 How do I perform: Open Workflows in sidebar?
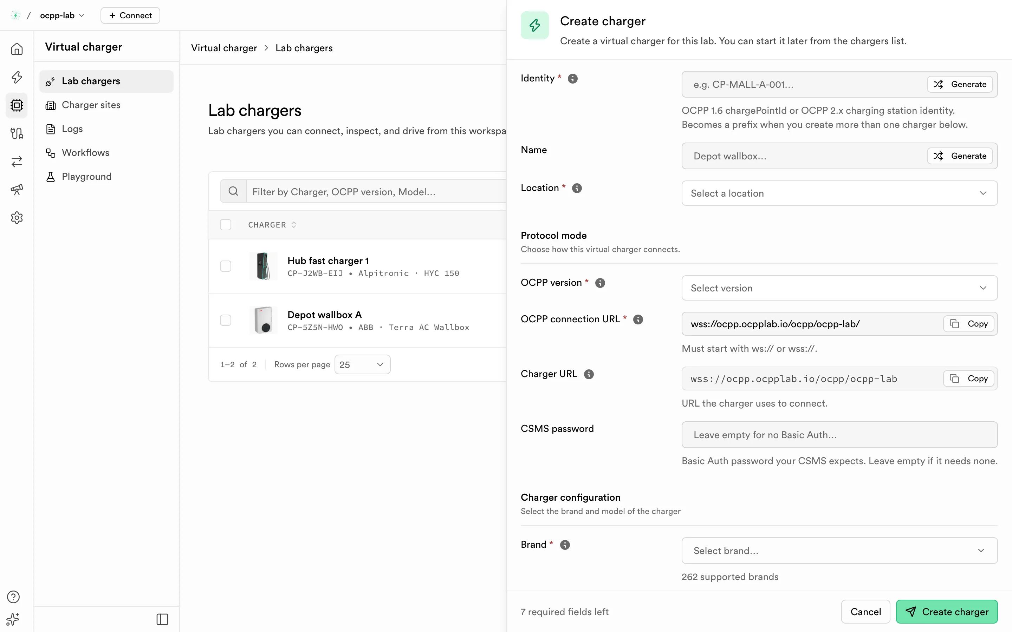pyautogui.click(x=106, y=153)
